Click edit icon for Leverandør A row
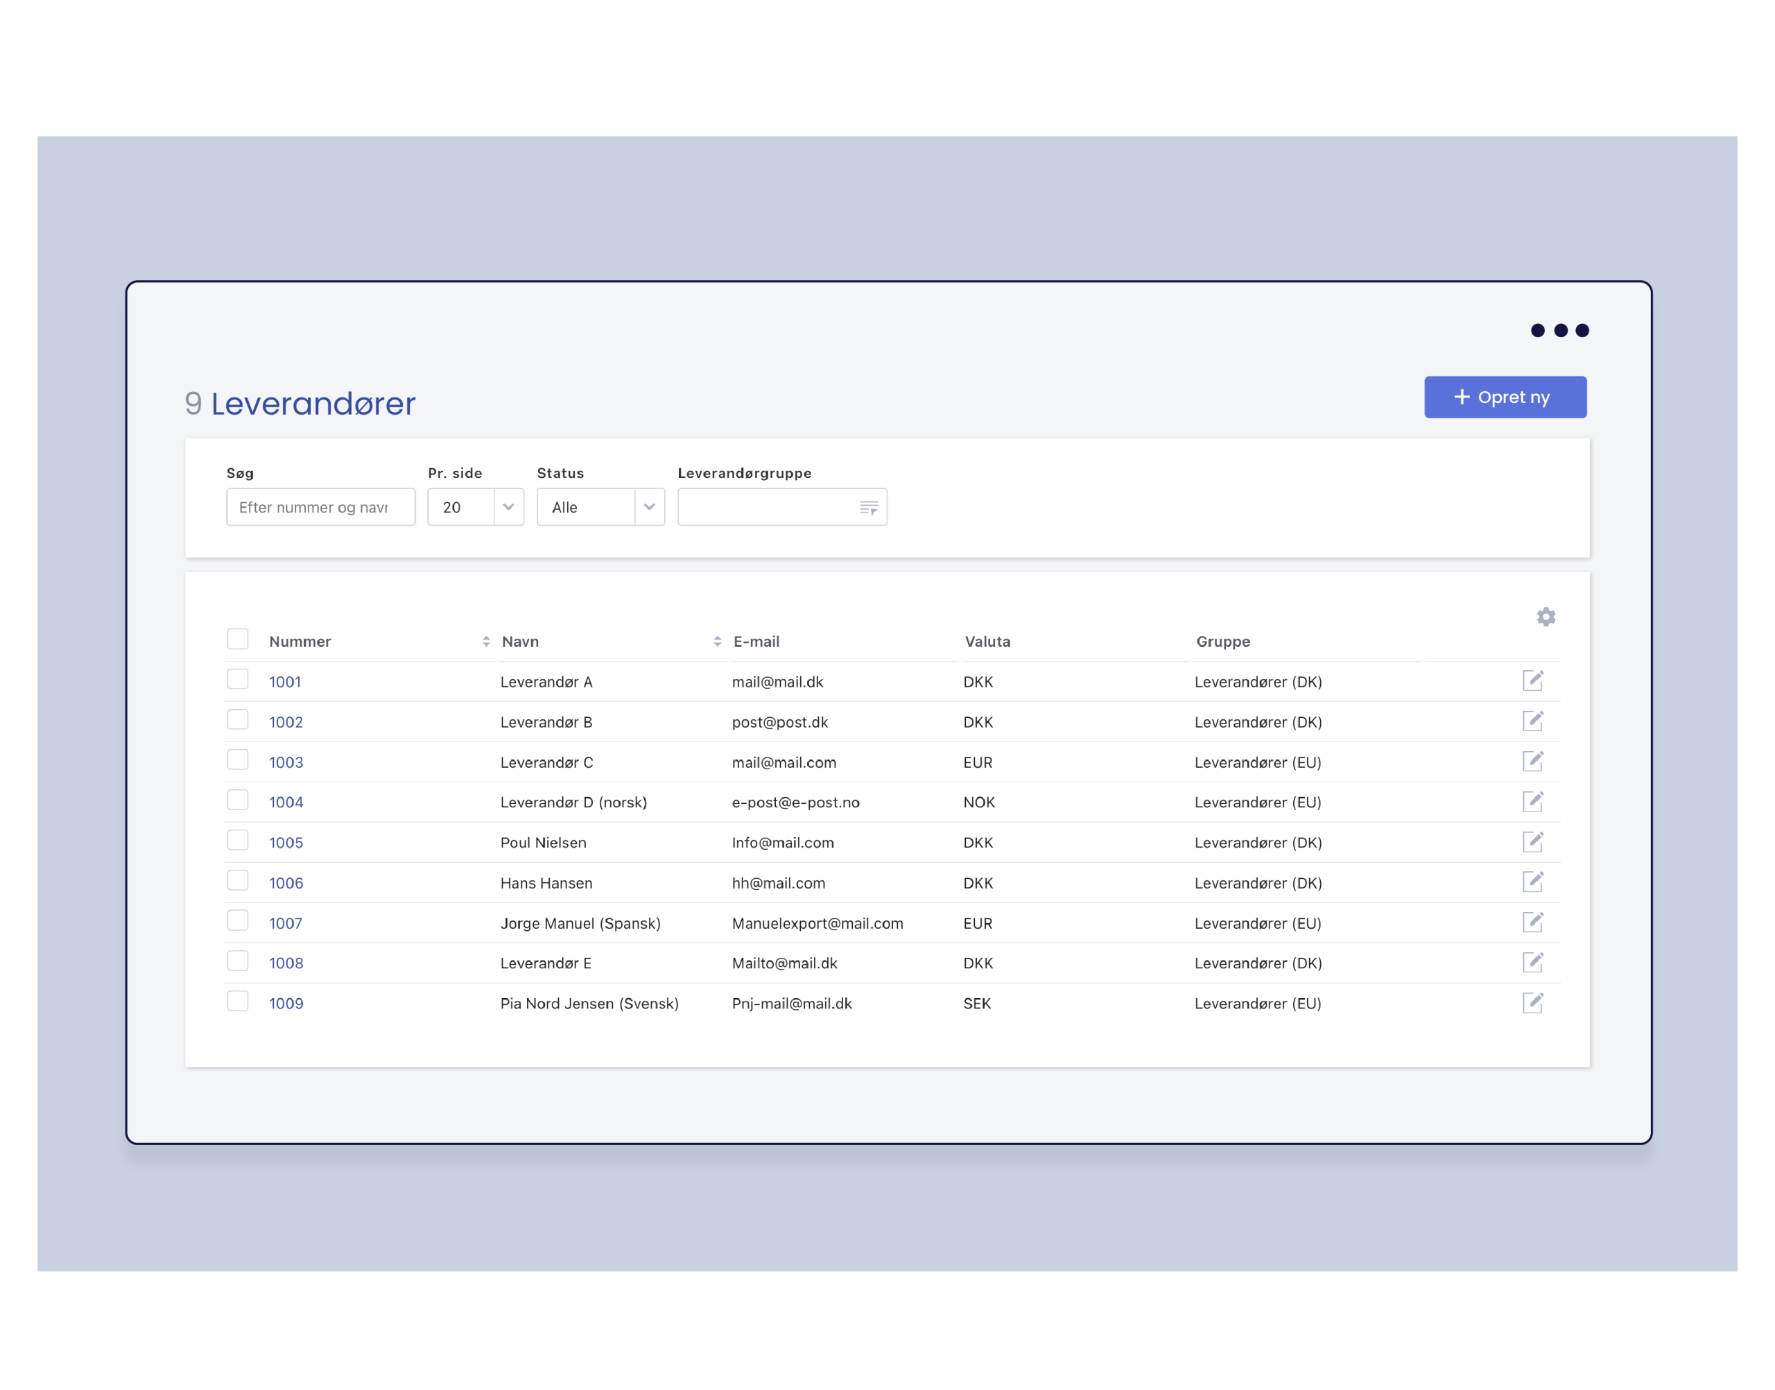This screenshot has width=1775, height=1390. coord(1532,680)
